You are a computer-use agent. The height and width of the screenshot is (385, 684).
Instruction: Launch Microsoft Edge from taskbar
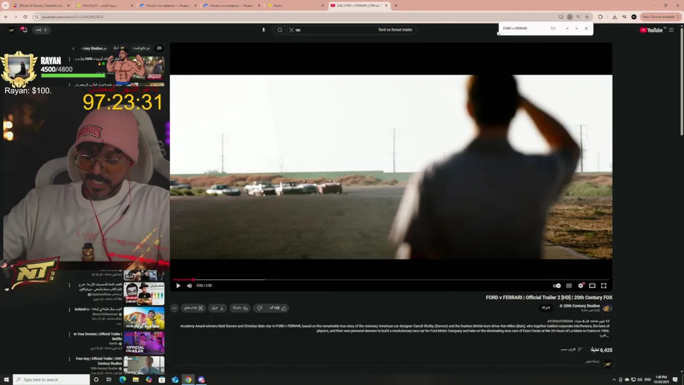coord(122,380)
